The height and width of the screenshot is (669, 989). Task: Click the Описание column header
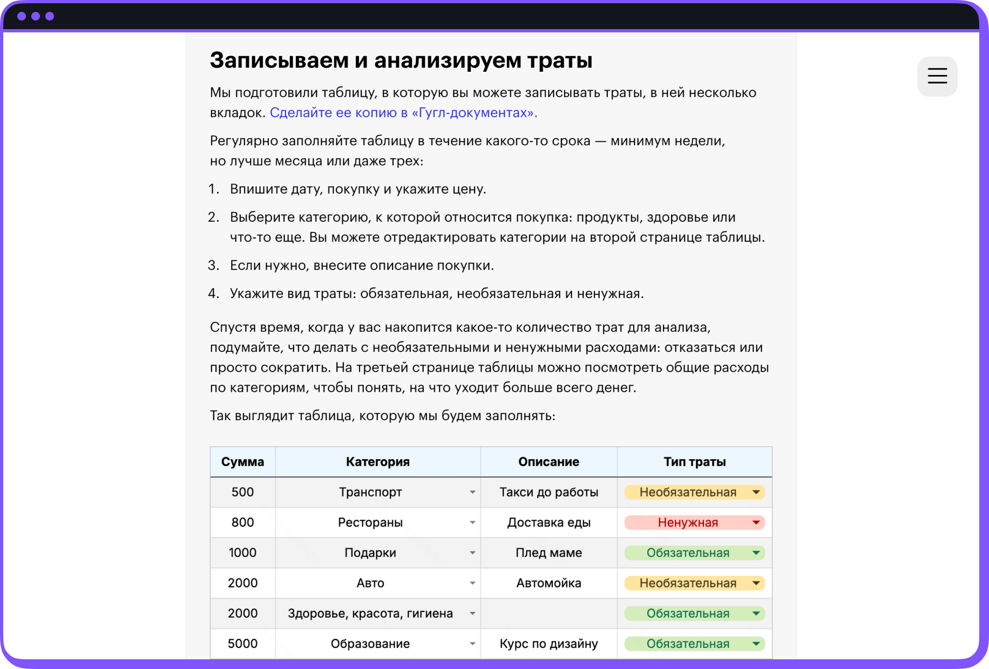tap(549, 462)
